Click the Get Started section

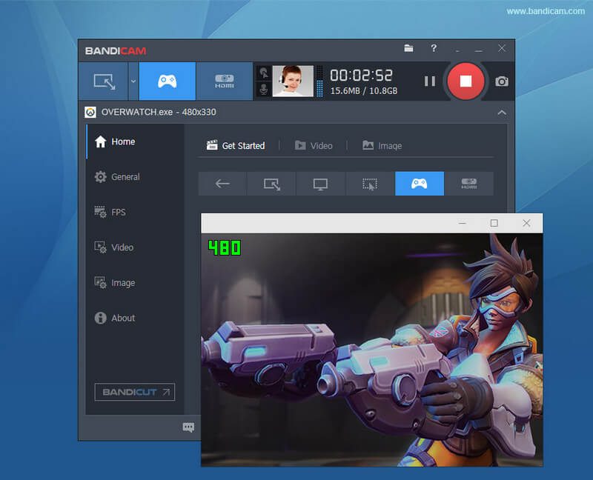click(236, 145)
